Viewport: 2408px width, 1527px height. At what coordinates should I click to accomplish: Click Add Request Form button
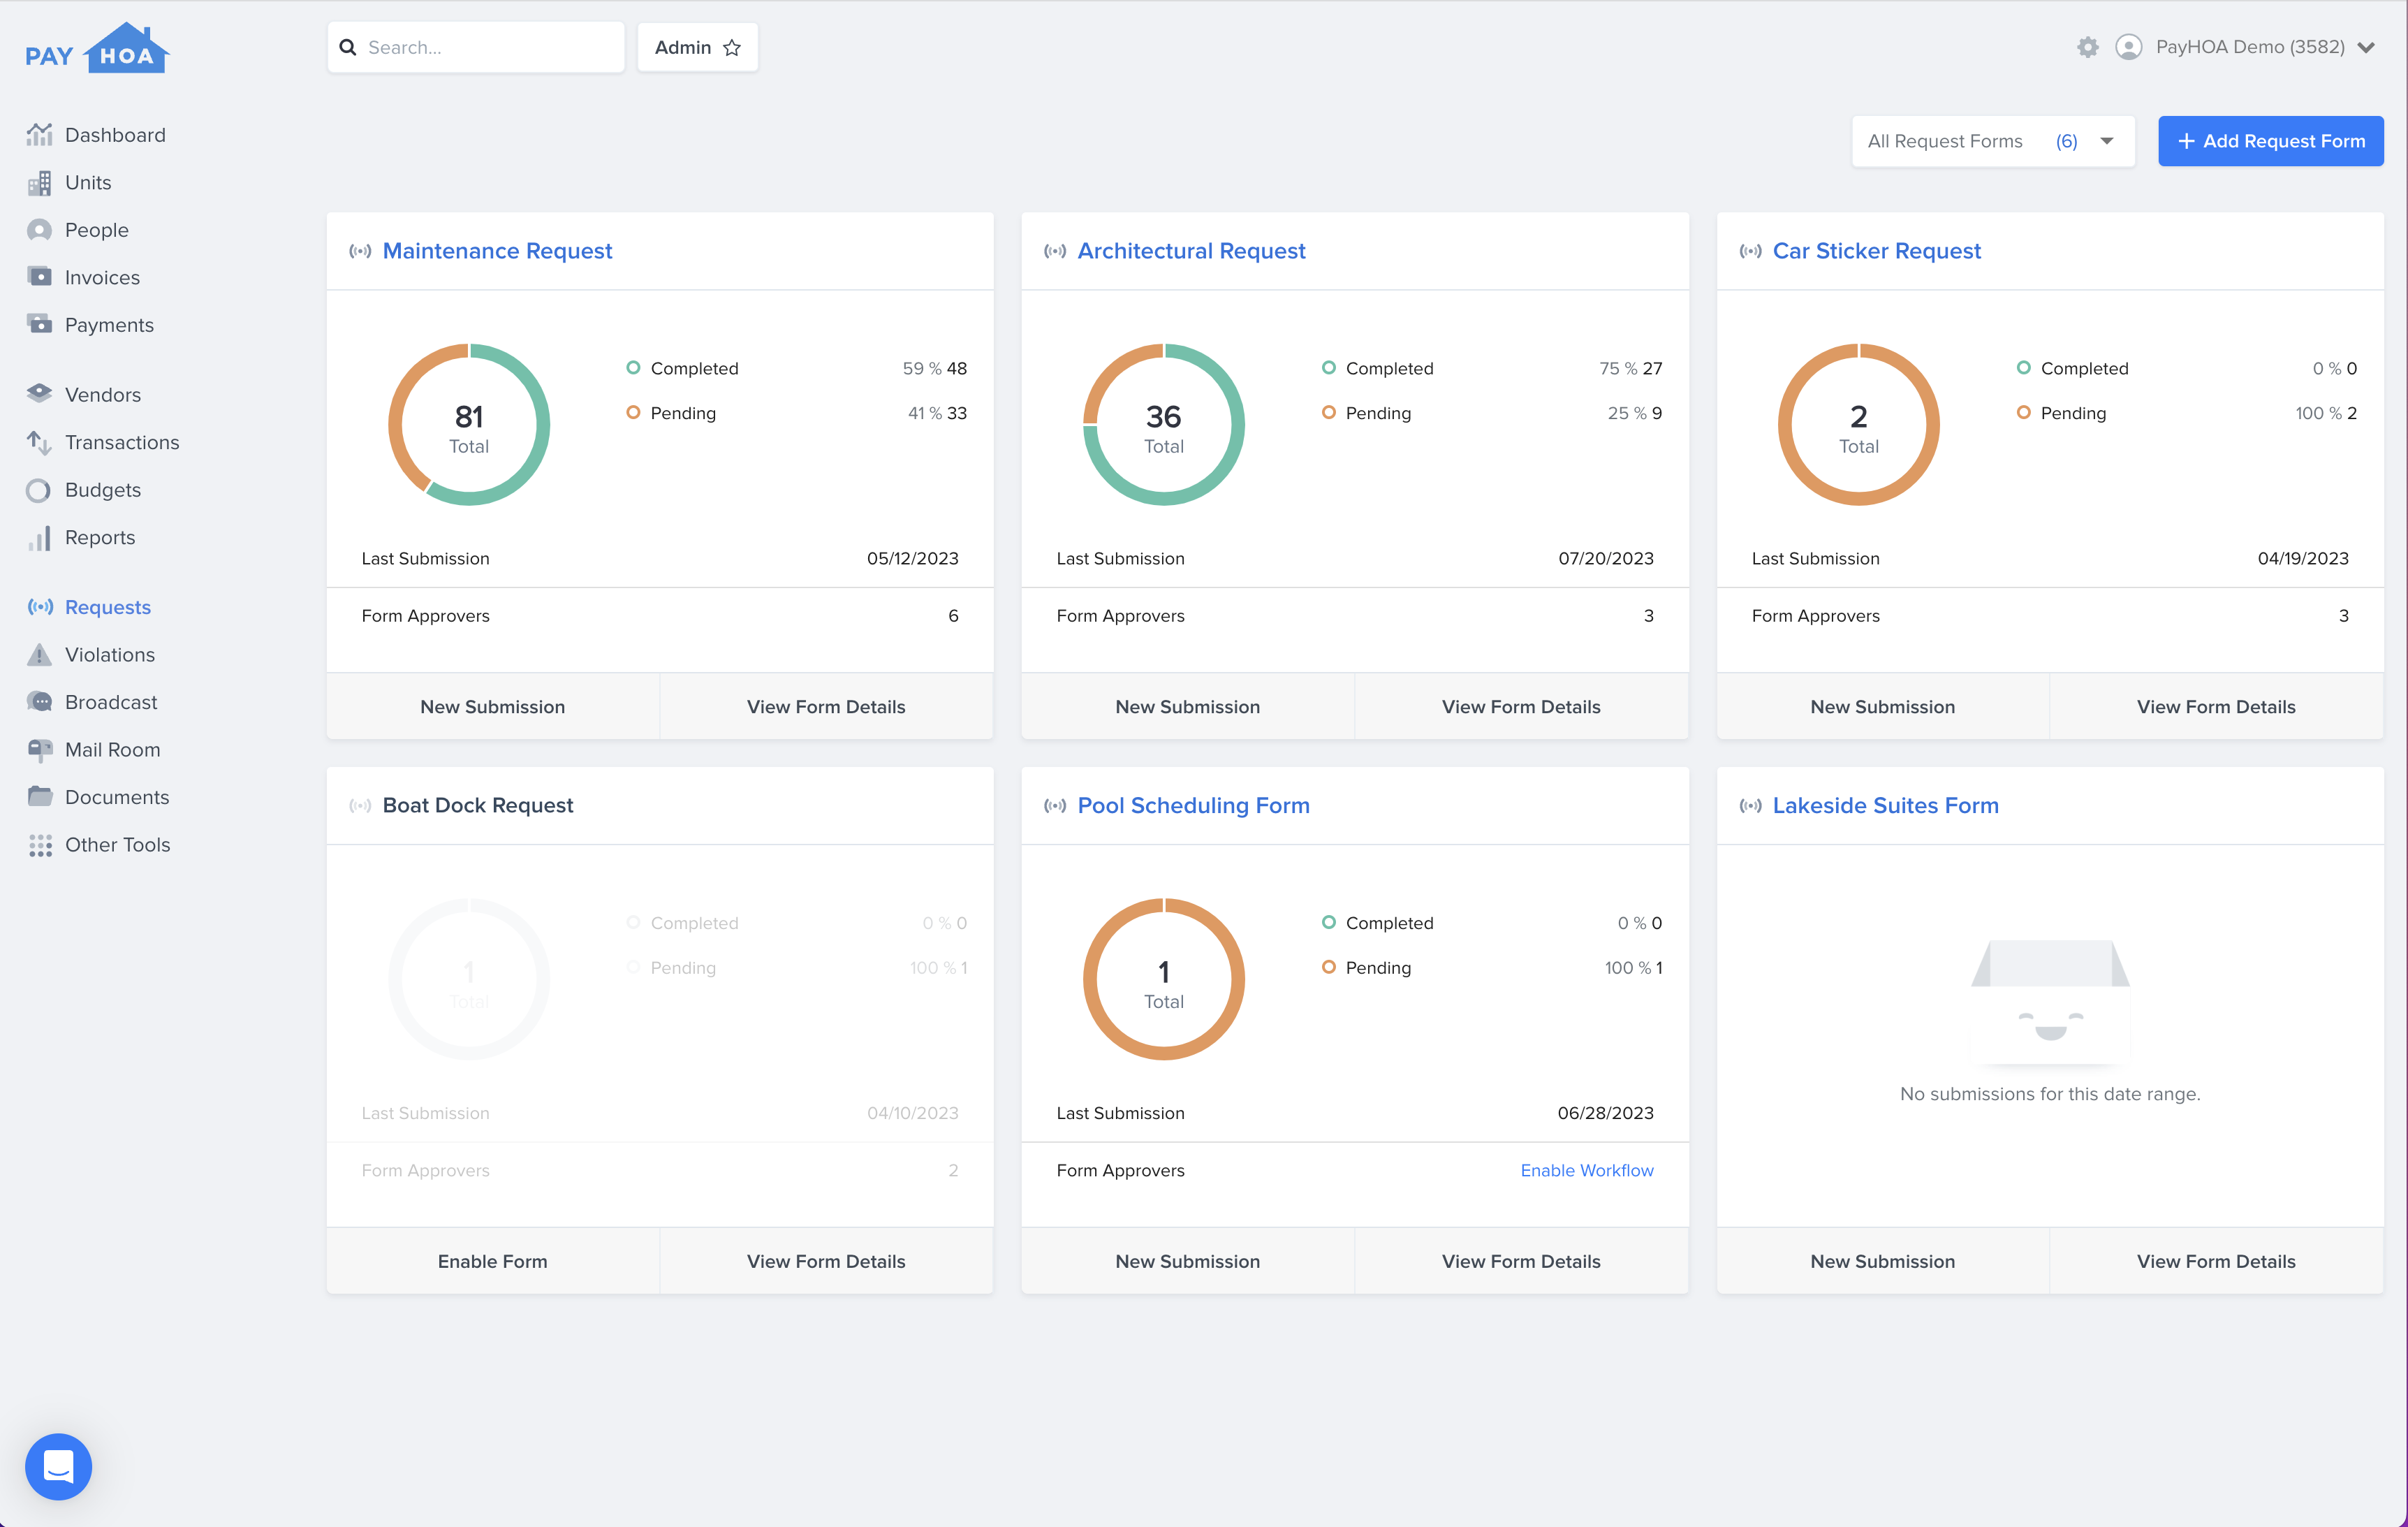point(2271,141)
